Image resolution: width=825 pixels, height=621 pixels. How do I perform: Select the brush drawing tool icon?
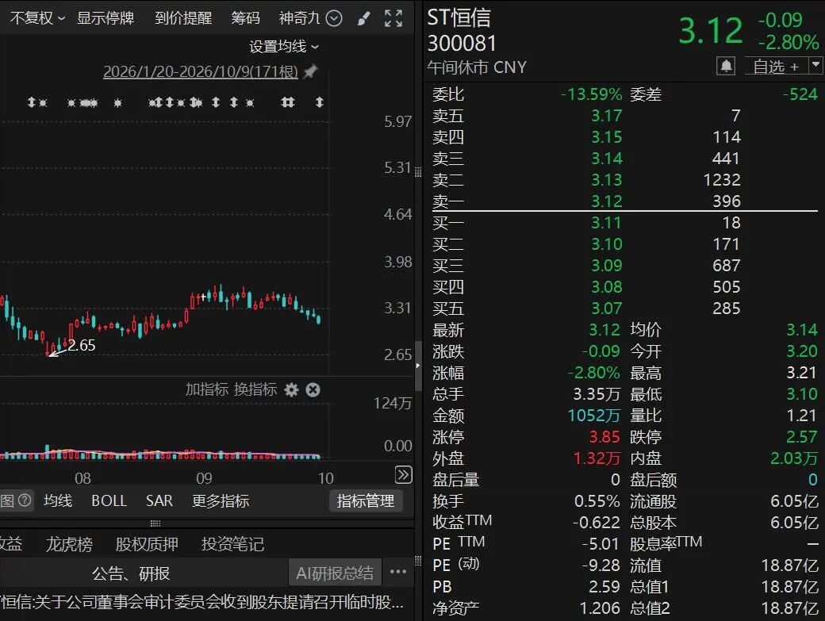[363, 19]
